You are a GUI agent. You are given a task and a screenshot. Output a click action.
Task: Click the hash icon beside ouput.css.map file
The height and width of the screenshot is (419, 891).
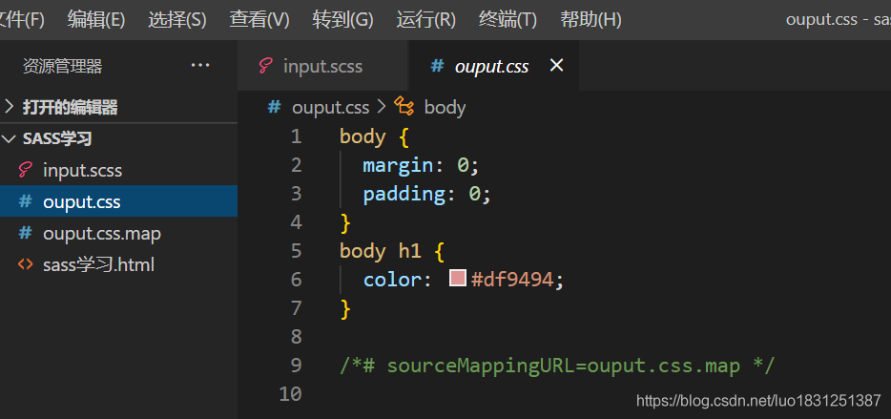[25, 233]
